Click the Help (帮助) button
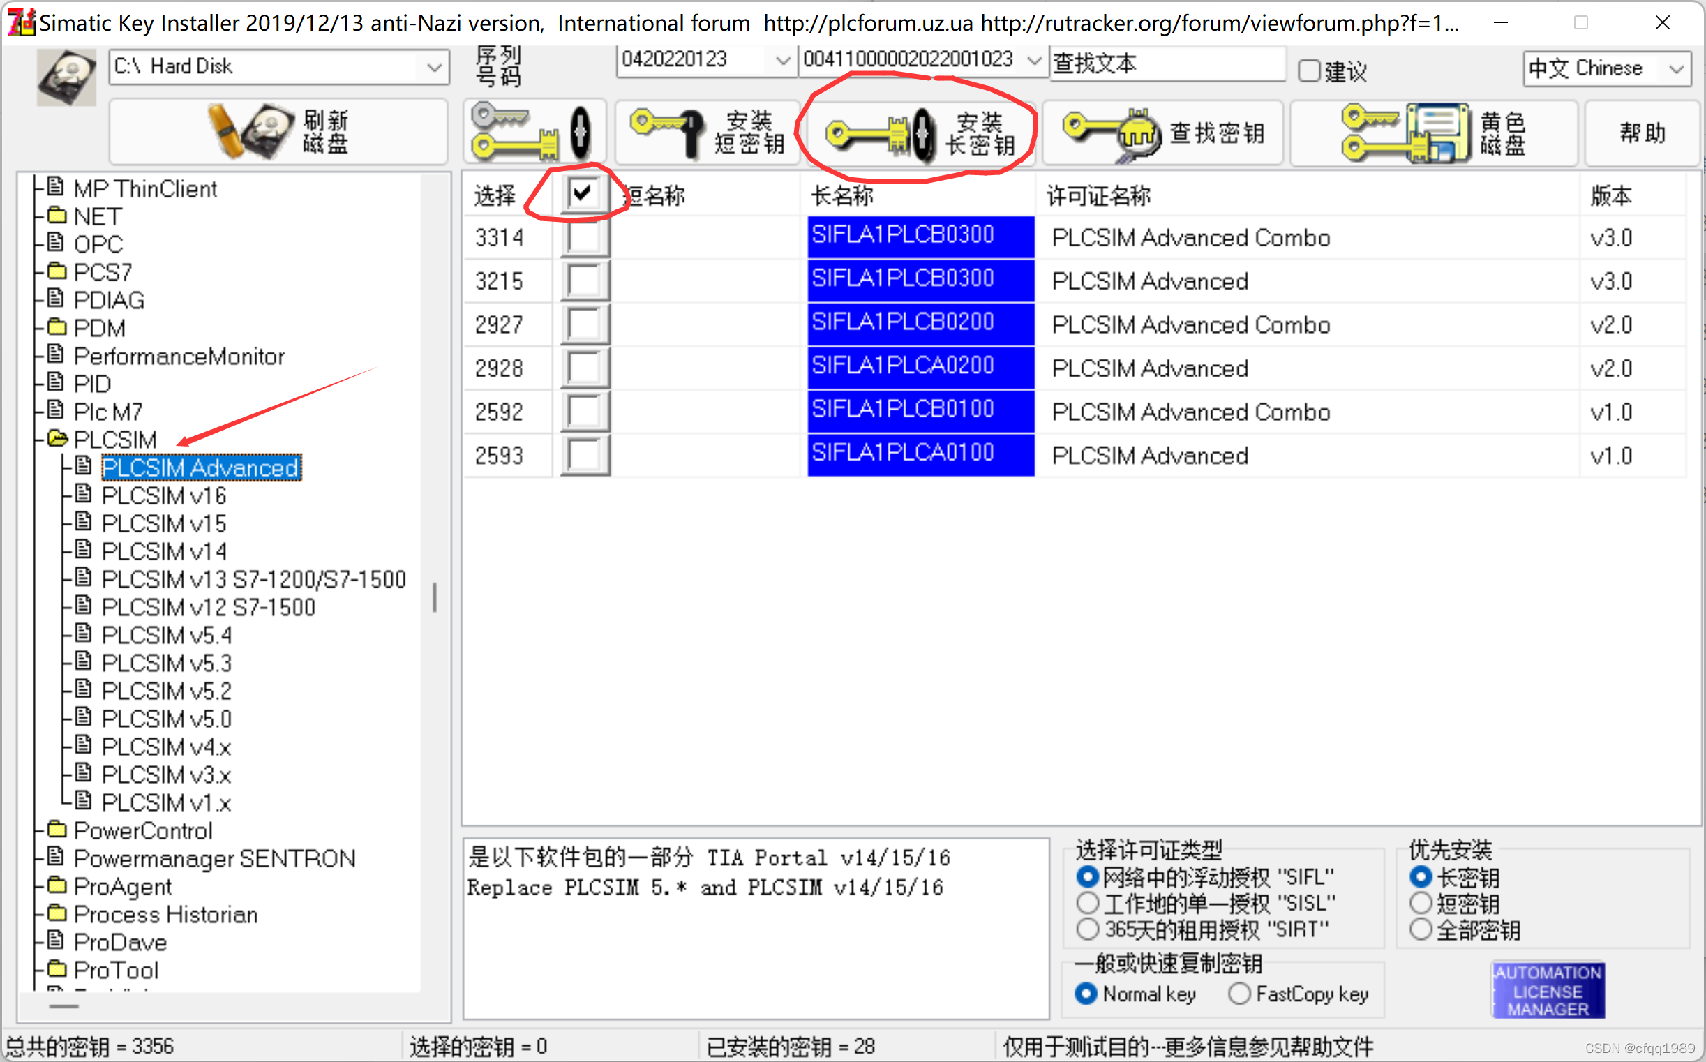 (x=1641, y=132)
